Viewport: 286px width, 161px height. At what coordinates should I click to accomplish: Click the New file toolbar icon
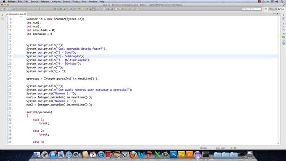pos(2,9)
